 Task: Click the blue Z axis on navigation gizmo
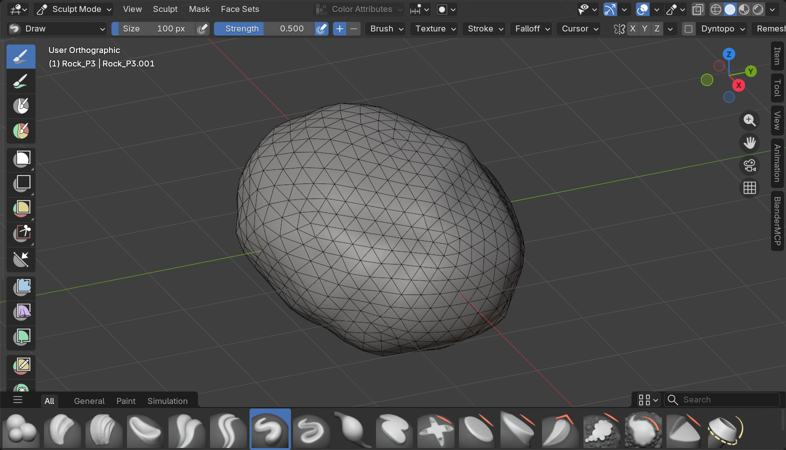[729, 54]
